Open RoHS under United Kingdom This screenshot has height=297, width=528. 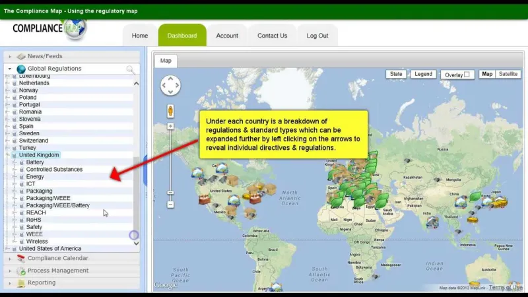click(x=34, y=220)
